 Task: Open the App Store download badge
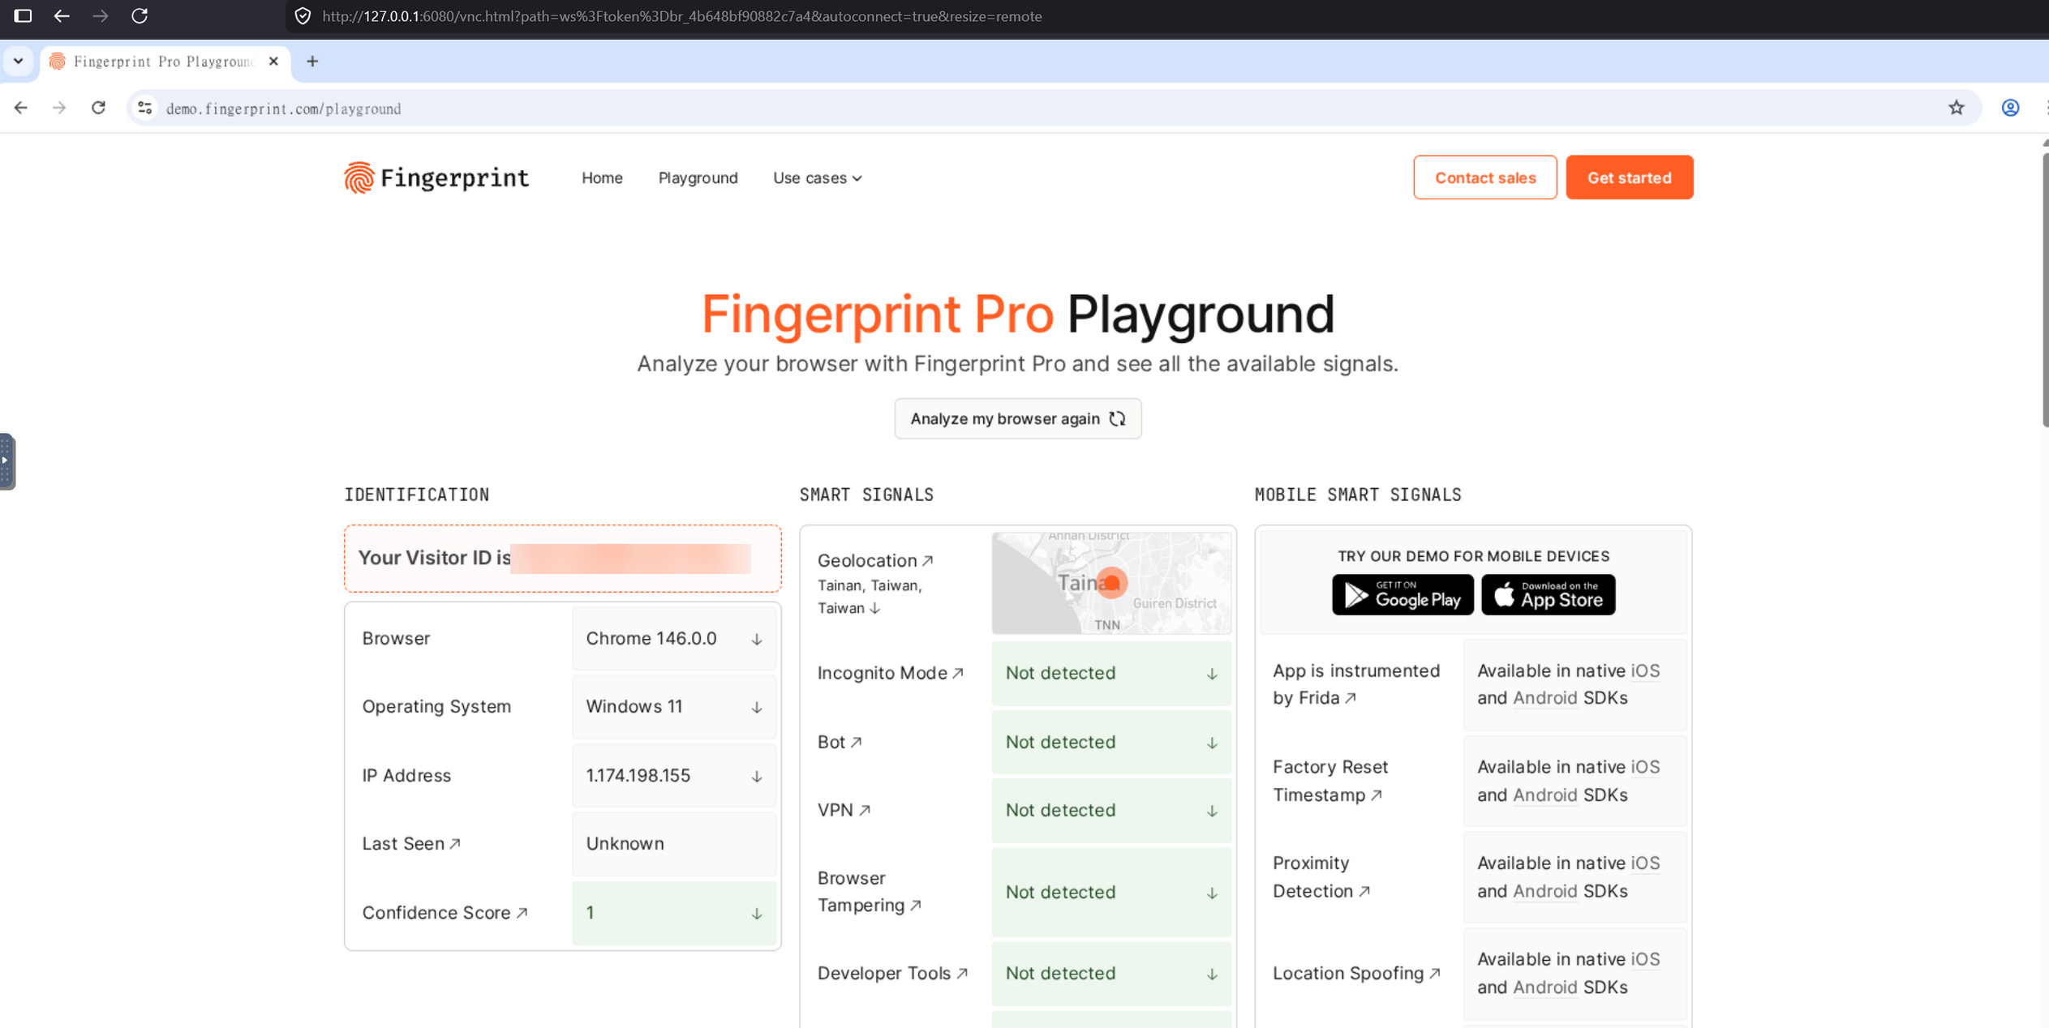pos(1548,595)
